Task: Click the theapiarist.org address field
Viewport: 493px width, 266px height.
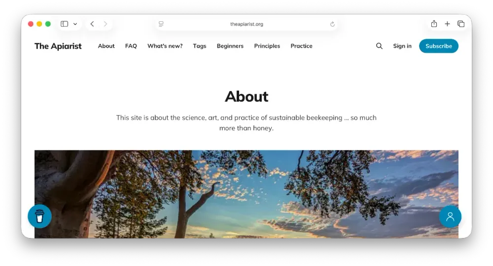Action: click(246, 24)
